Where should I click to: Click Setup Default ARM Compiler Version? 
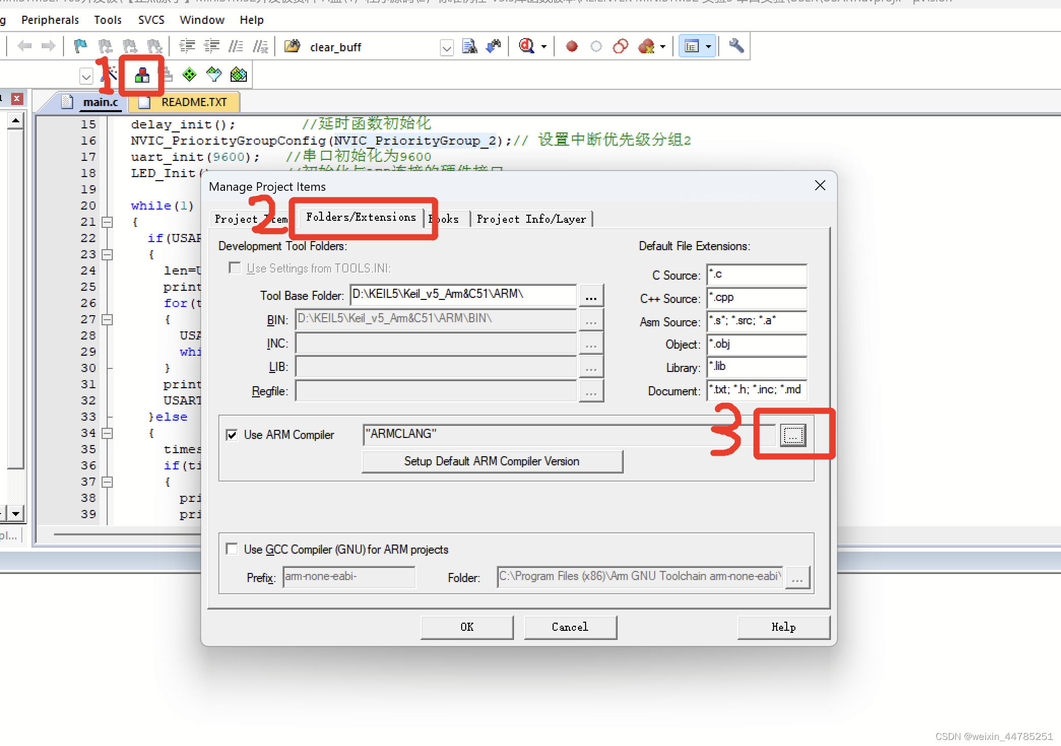492,461
